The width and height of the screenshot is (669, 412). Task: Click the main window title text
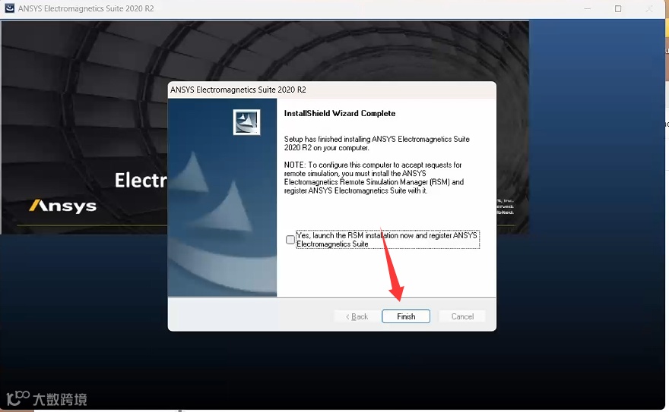[86, 8]
